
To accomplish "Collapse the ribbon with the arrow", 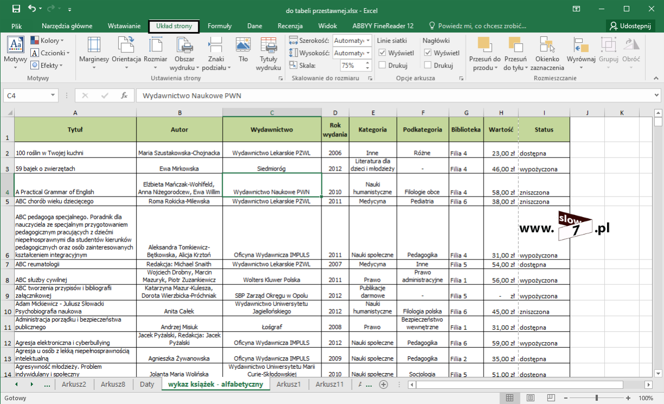I will tap(655, 79).
